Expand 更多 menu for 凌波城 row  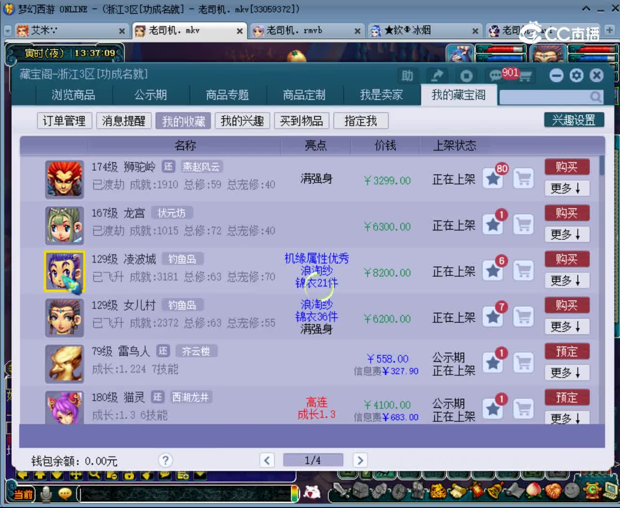567,280
